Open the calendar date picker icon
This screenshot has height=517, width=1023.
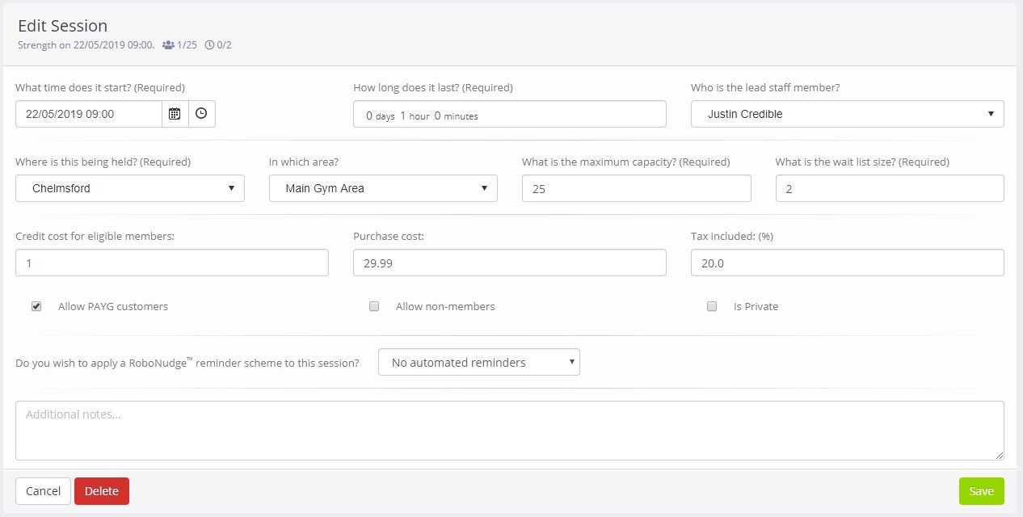(x=175, y=114)
